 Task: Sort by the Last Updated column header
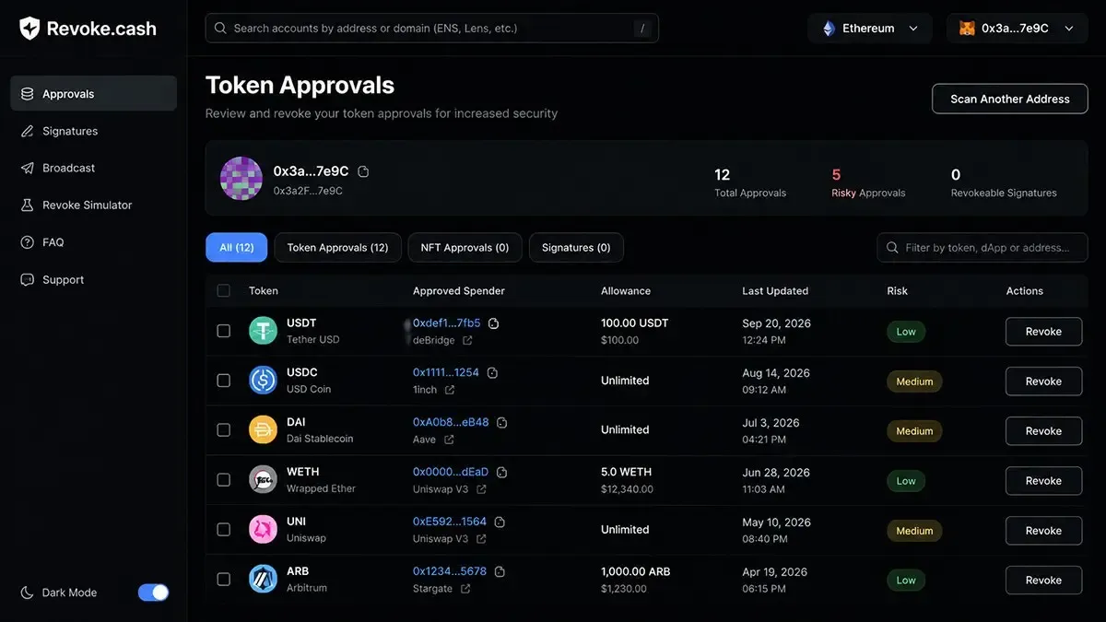(x=775, y=291)
